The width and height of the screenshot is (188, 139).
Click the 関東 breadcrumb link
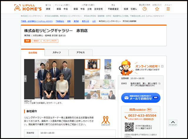point(69,21)
